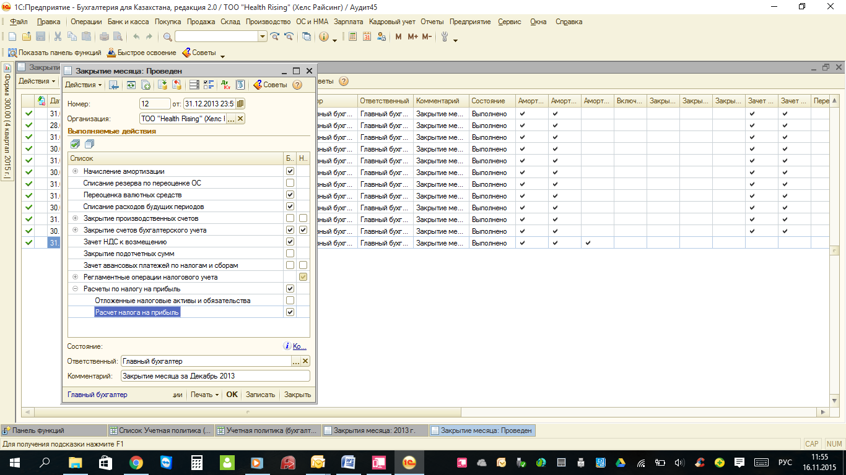The image size is (846, 475).
Task: Click the OK button
Action: [232, 395]
